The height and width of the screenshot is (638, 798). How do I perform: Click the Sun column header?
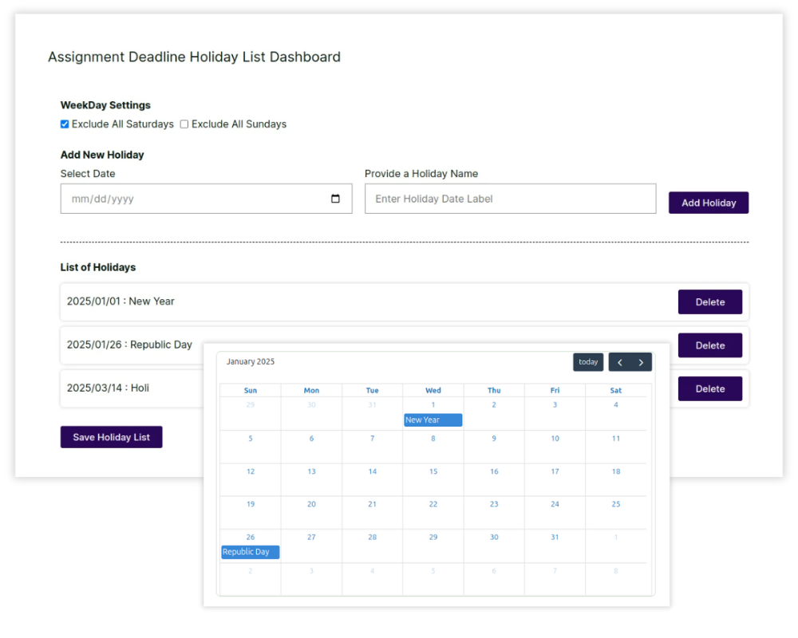251,391
